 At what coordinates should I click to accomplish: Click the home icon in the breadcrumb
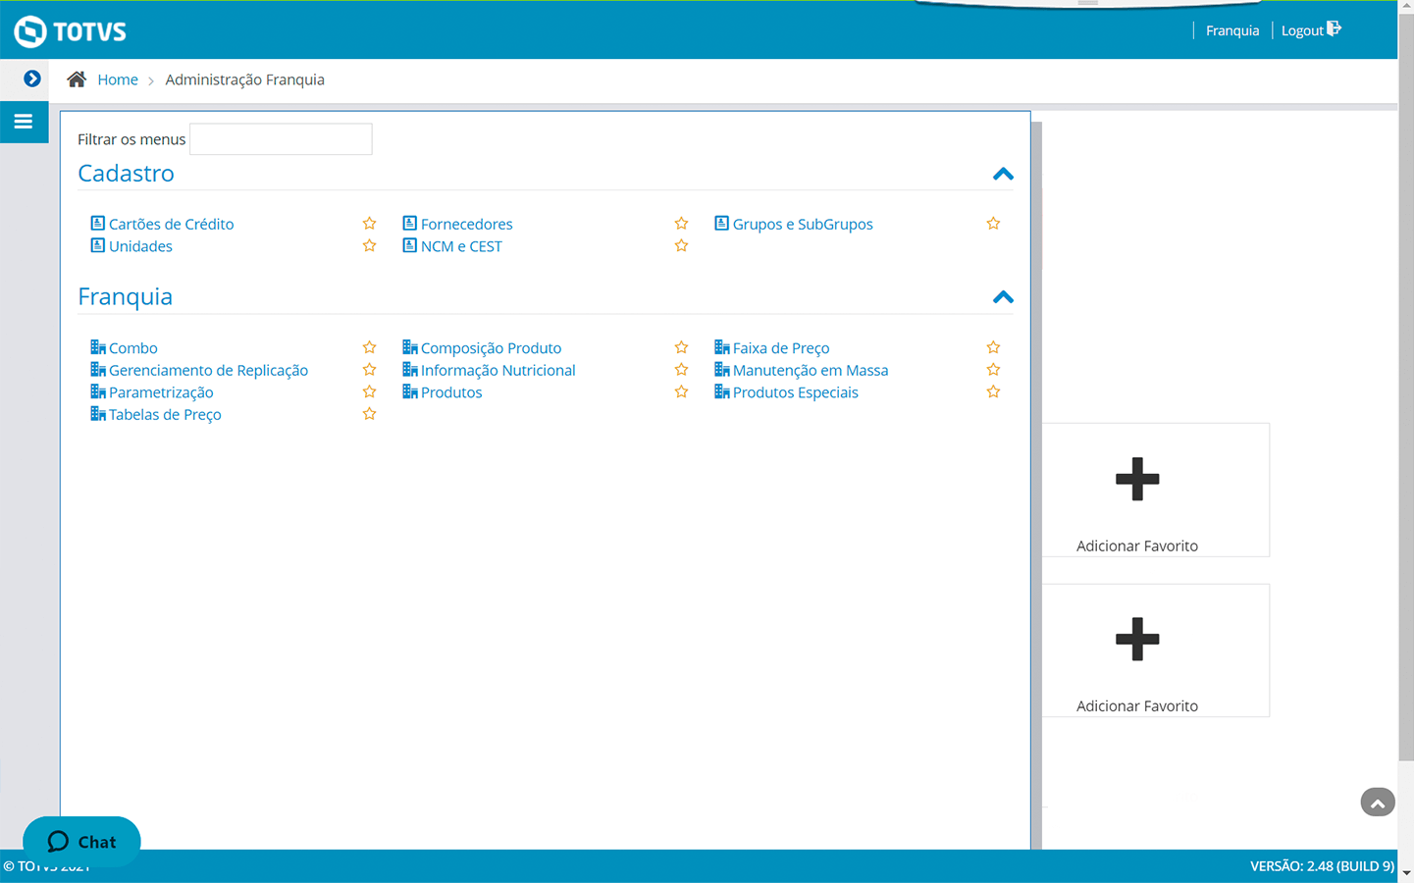click(x=77, y=79)
